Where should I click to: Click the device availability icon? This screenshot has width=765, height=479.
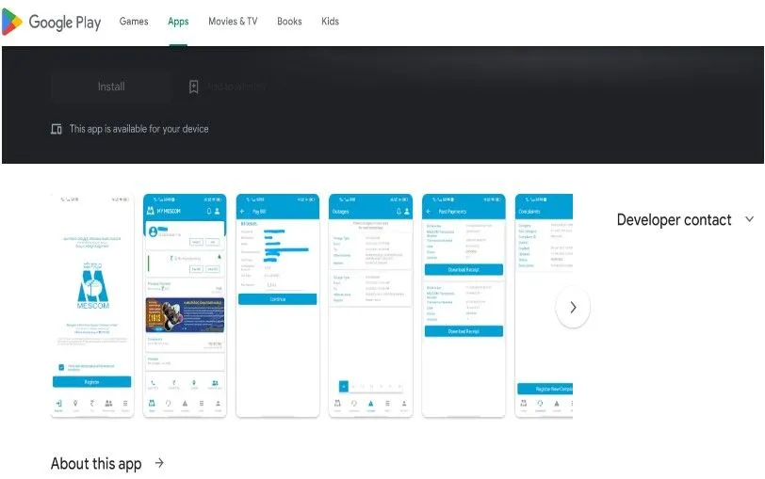point(57,129)
